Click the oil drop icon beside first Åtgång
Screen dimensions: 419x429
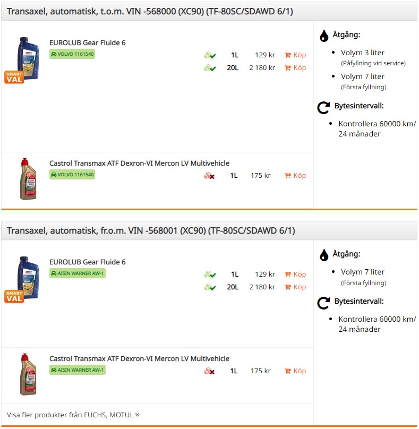[x=324, y=36]
